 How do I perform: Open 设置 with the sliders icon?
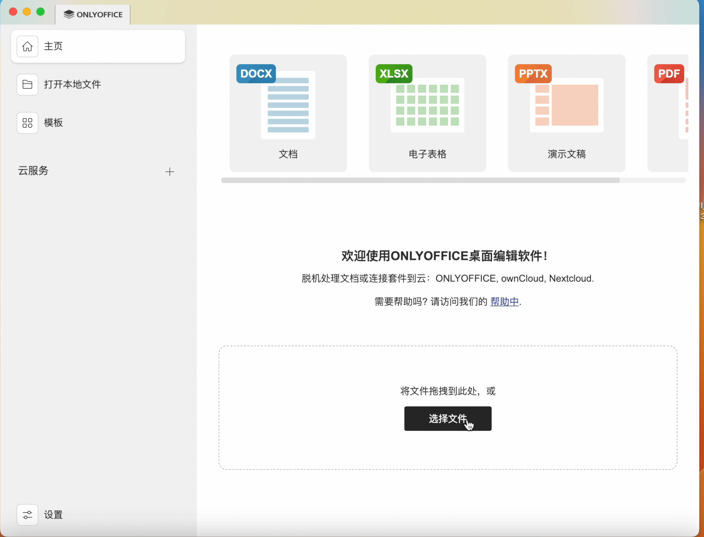click(27, 515)
